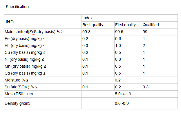Select the First quality column header
Image resolution: width=181 pixels, height=114 pixels.
128,25
